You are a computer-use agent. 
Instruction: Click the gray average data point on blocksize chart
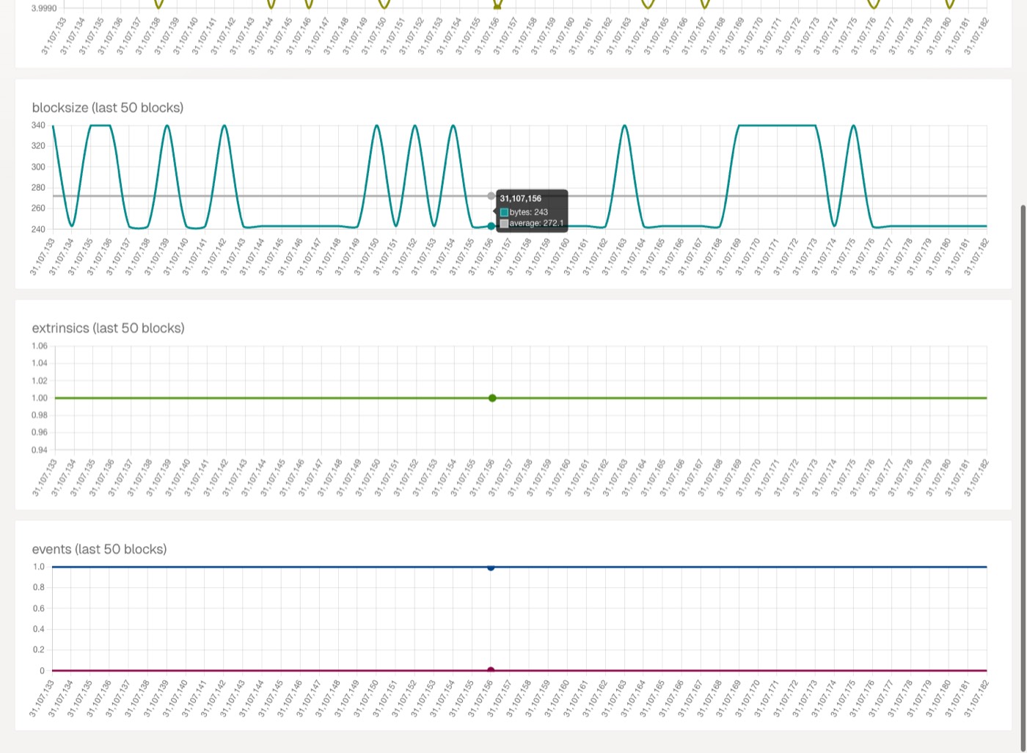(x=491, y=196)
